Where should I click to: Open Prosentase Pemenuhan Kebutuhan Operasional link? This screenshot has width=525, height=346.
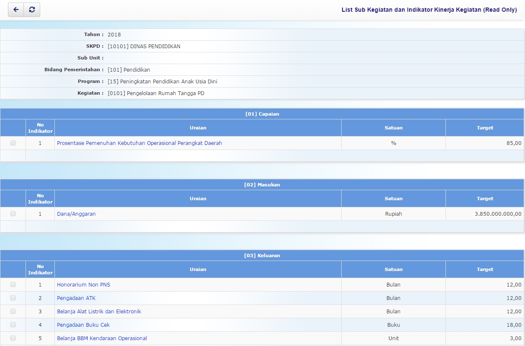pos(139,143)
